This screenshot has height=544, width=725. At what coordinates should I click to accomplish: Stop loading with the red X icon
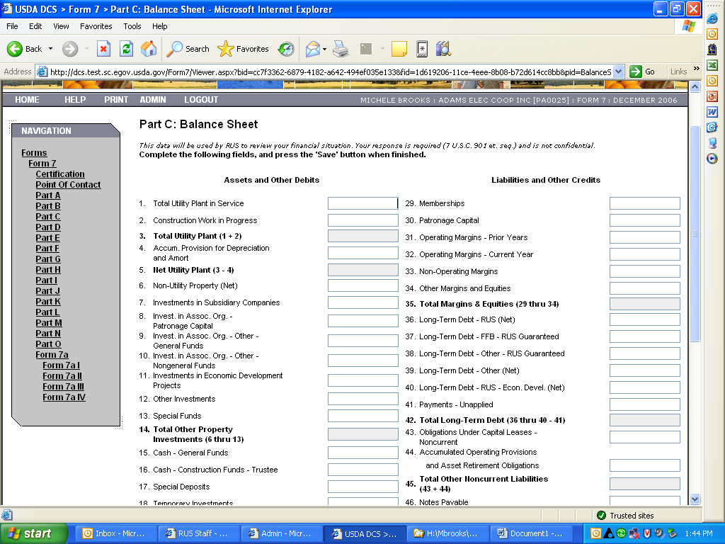pyautogui.click(x=103, y=49)
